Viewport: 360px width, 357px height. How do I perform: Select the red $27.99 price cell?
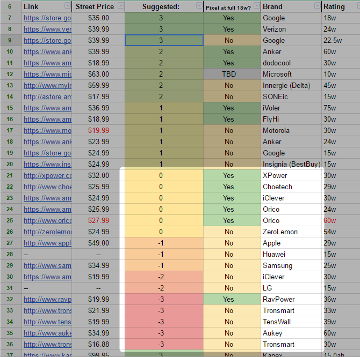[98, 220]
